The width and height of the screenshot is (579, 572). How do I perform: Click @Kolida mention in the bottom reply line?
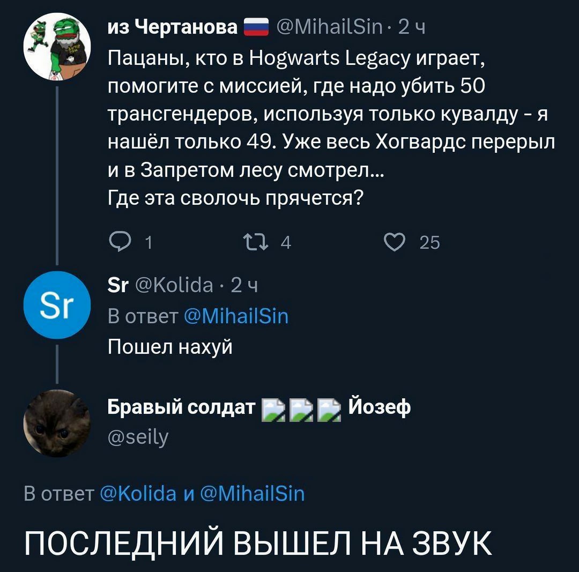138,493
